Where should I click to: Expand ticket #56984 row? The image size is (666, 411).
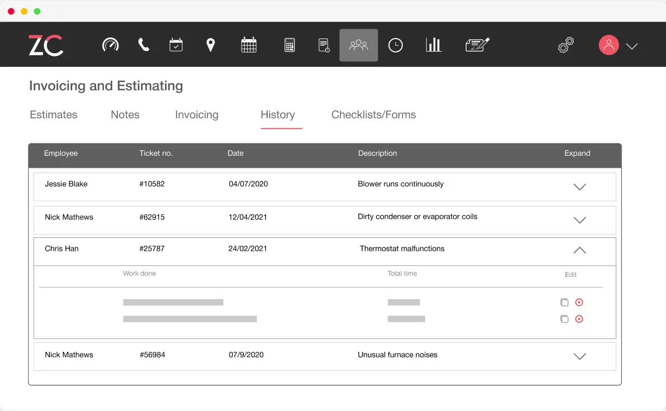point(580,357)
